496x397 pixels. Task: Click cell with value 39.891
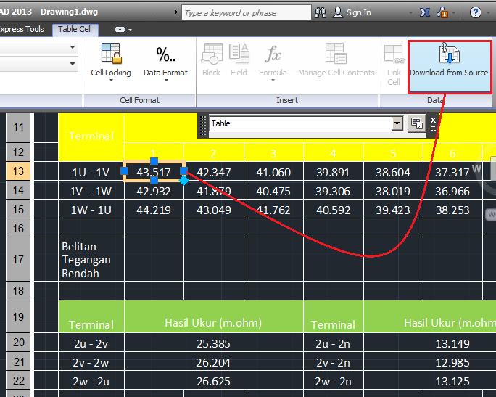coord(334,172)
